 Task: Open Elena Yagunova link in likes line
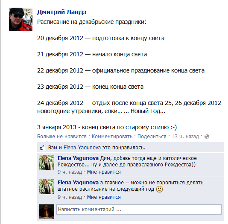point(82,148)
